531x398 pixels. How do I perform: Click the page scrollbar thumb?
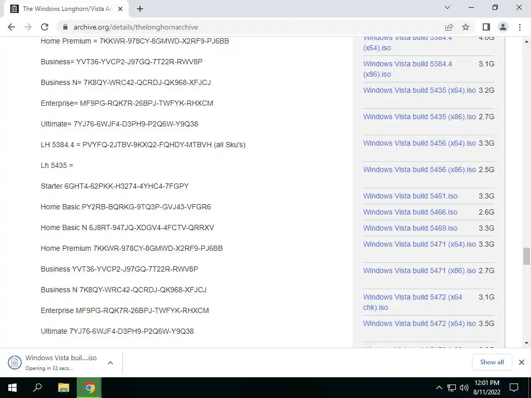pyautogui.click(x=526, y=256)
